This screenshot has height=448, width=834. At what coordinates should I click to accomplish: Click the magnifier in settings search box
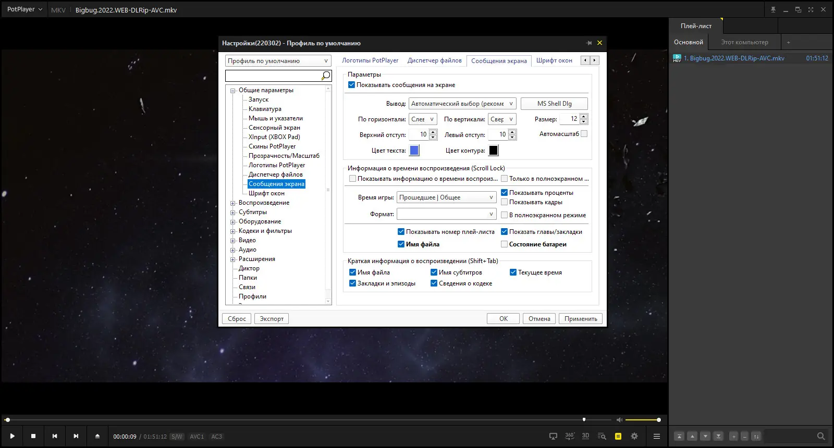tap(326, 76)
